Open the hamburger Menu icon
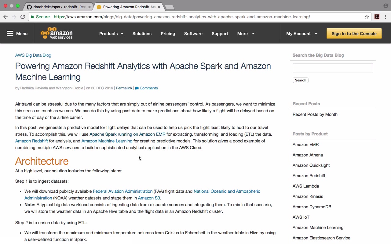 point(10,34)
